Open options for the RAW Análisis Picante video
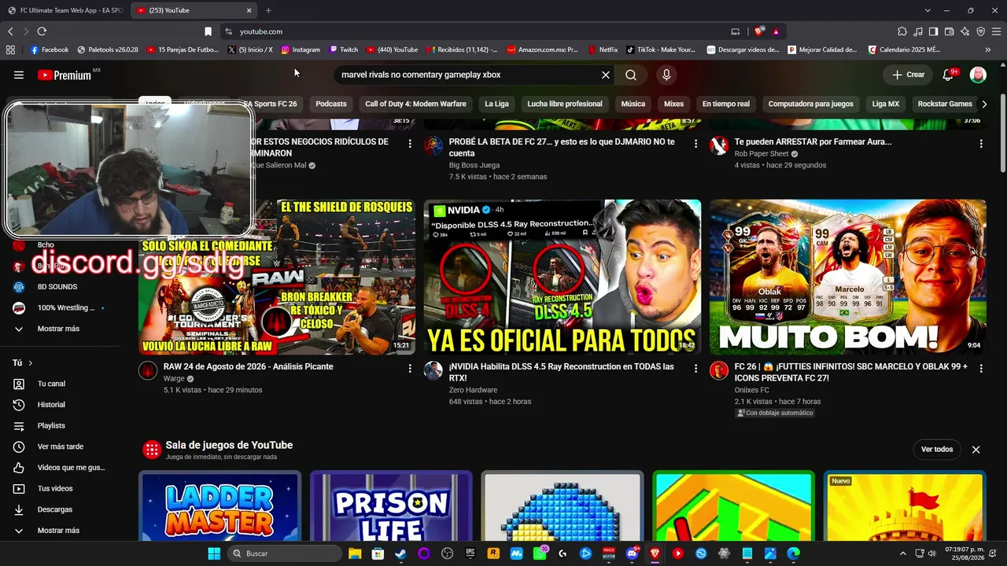The width and height of the screenshot is (1007, 566). pyautogui.click(x=410, y=369)
